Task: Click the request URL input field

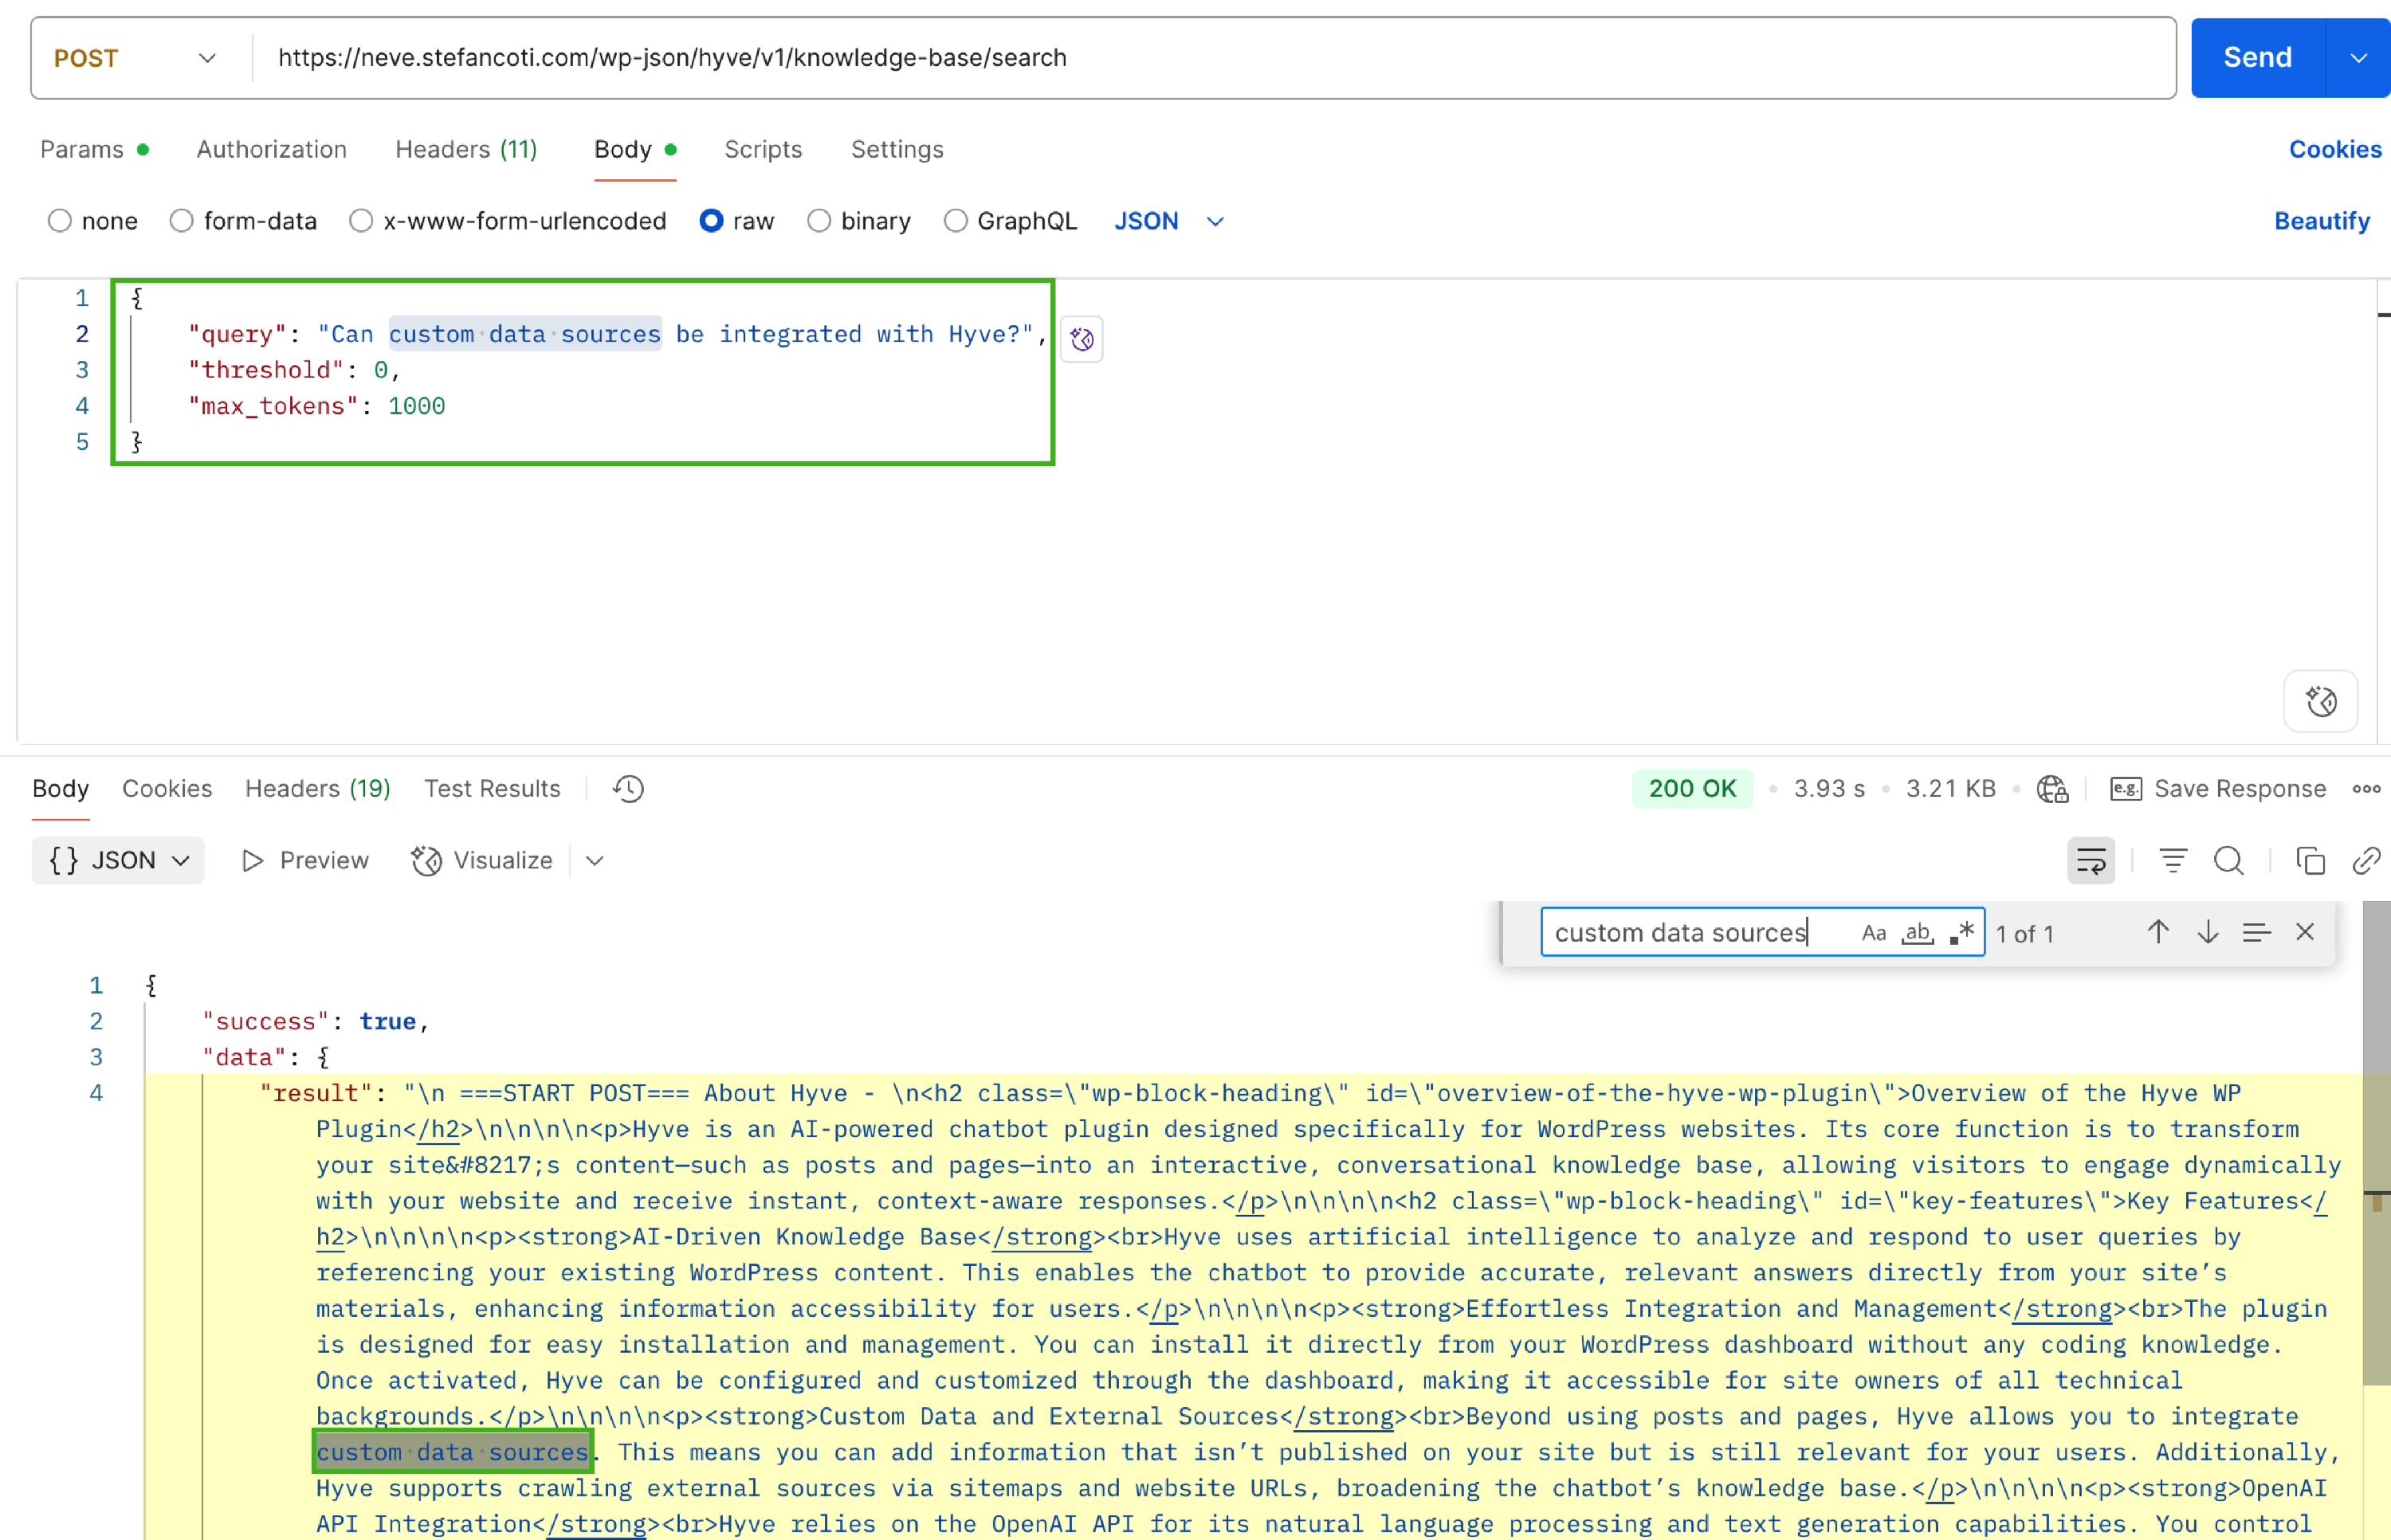Action: (x=1200, y=58)
